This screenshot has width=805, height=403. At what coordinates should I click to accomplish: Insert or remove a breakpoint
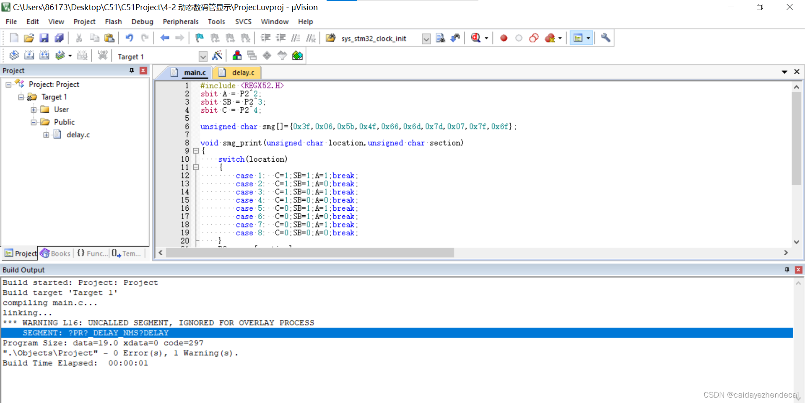pos(503,38)
